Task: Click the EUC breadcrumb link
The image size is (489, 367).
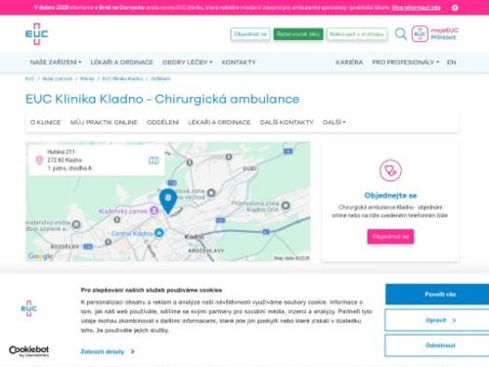Action: [x=29, y=78]
